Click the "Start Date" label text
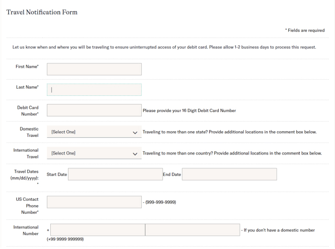Viewport: 335px width, 249px height. click(x=57, y=175)
